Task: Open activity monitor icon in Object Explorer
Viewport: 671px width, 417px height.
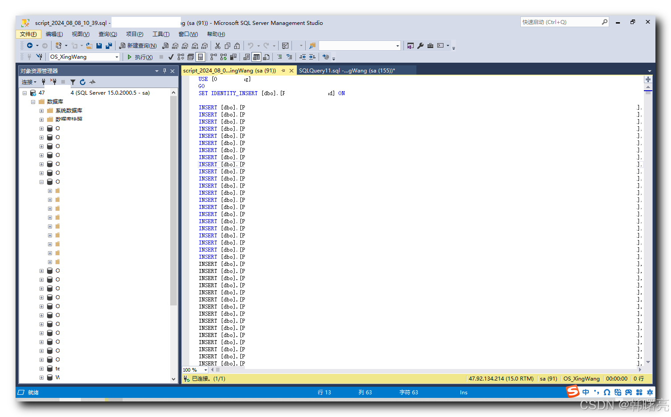Action: [92, 82]
